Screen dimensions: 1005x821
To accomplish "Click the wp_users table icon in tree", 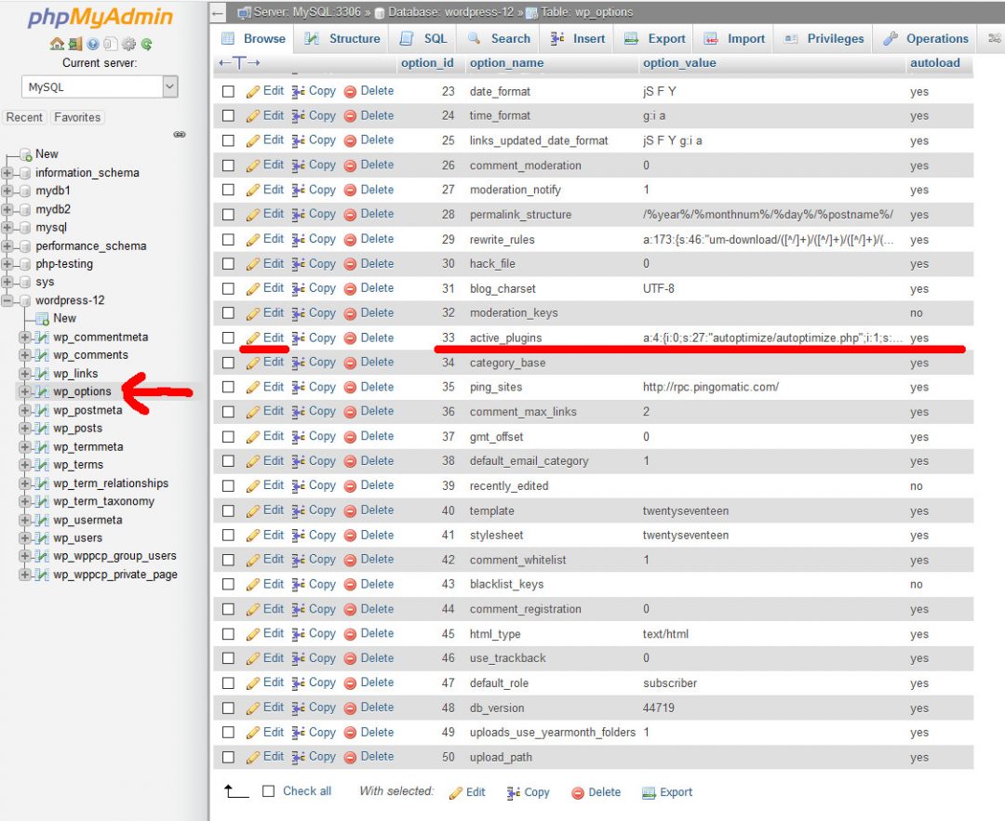I will pos(42,538).
